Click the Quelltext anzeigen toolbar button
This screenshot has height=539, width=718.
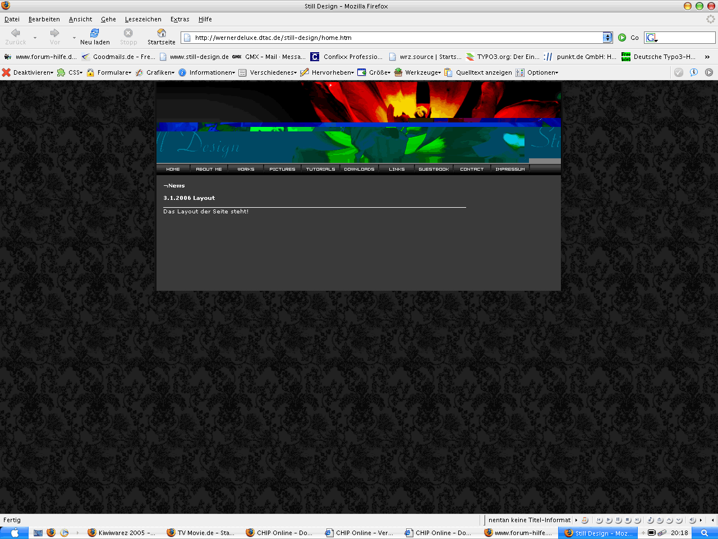coord(478,72)
